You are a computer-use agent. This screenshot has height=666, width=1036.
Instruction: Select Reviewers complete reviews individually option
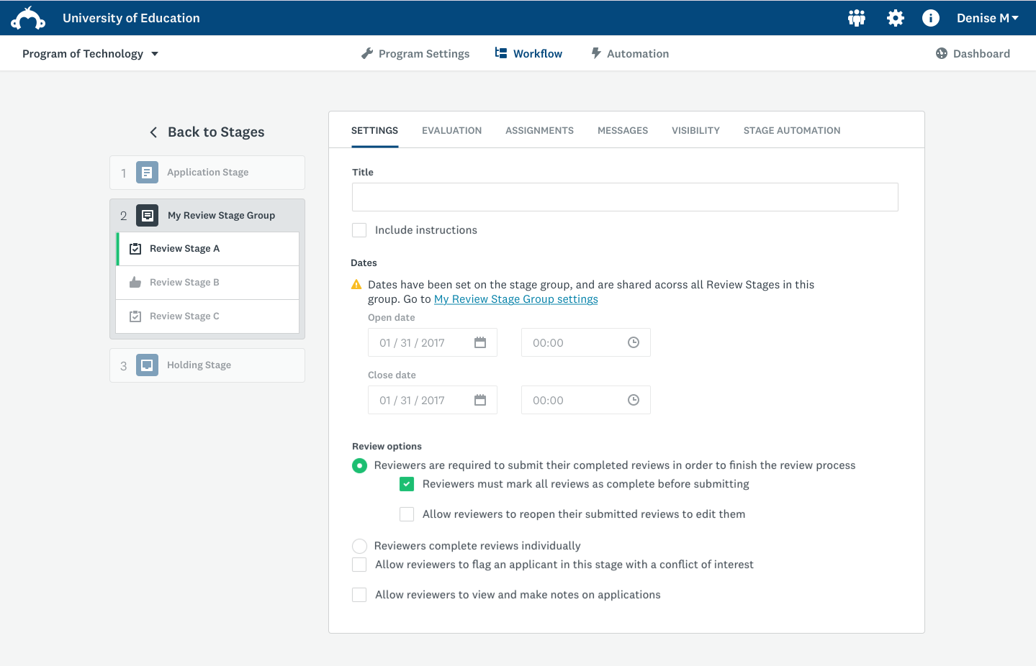pyautogui.click(x=359, y=546)
